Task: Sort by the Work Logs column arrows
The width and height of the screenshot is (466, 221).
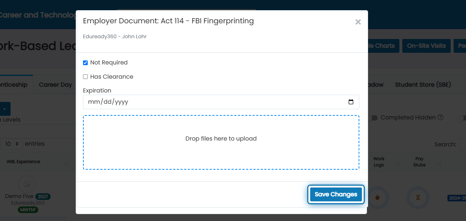Action: pos(399,165)
